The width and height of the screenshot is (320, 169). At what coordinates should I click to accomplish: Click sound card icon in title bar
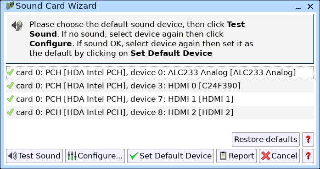[x=10, y=6]
